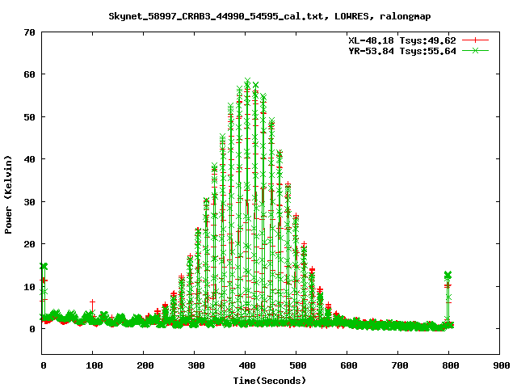
Task: Click the highest green peak marker near 400 seconds
Action: (248, 81)
